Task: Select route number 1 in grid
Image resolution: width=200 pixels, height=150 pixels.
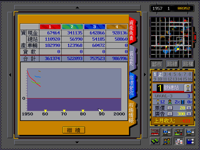Action: tap(155, 74)
